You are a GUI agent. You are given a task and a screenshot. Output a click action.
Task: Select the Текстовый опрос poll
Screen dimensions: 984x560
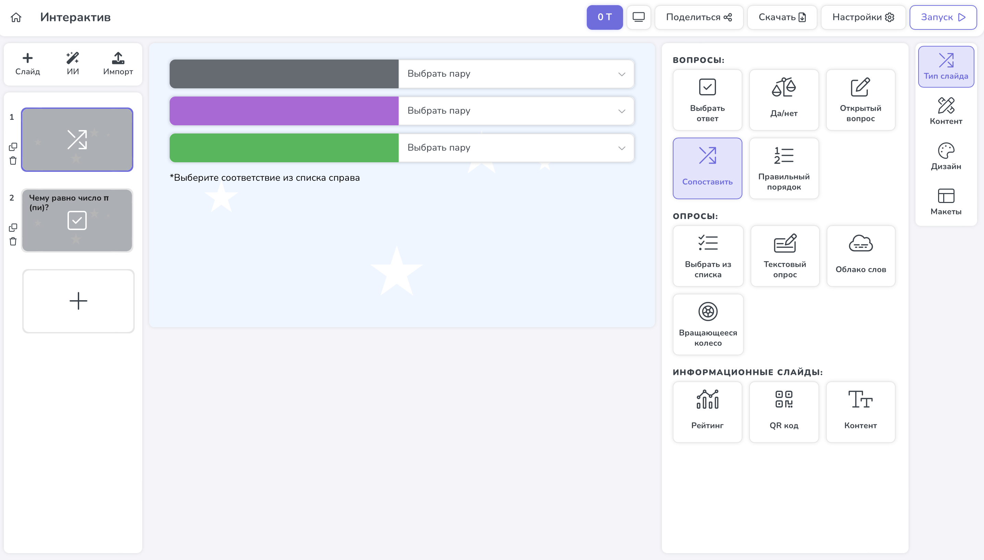coord(785,256)
